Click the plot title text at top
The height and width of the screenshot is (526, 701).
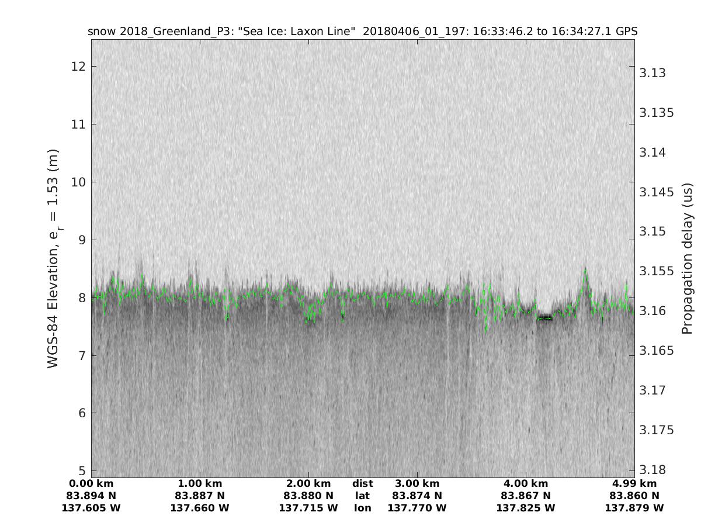[362, 32]
